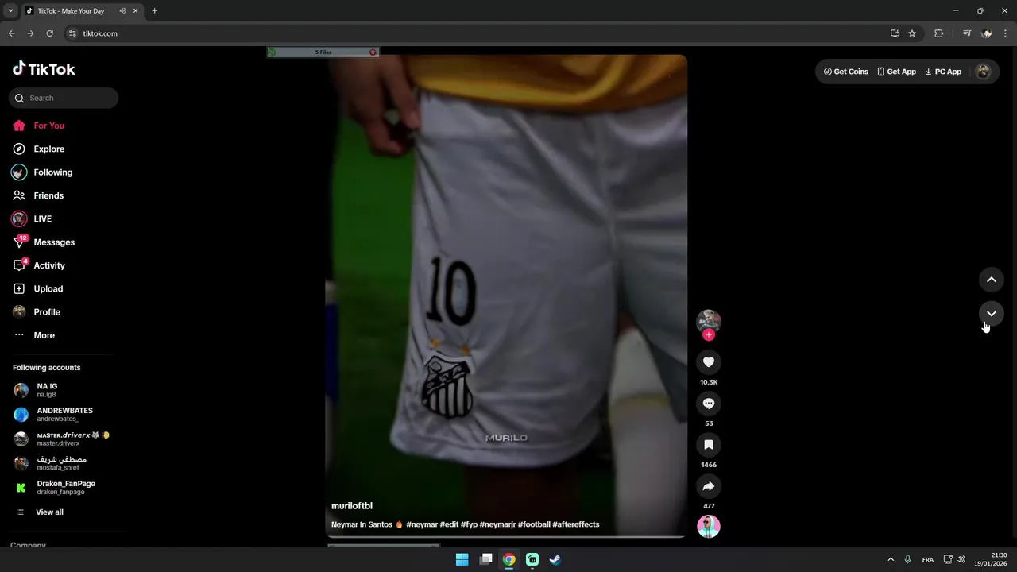Go to the next video

tap(991, 313)
